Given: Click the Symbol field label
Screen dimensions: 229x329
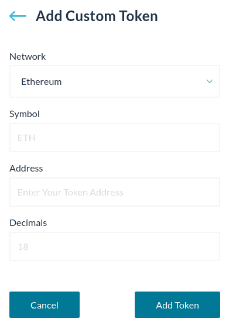Looking at the screenshot, I should tap(25, 114).
